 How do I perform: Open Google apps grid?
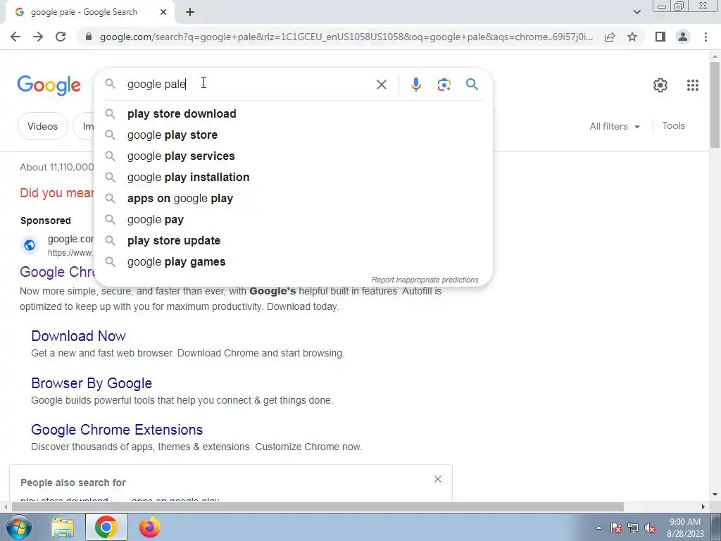point(693,85)
